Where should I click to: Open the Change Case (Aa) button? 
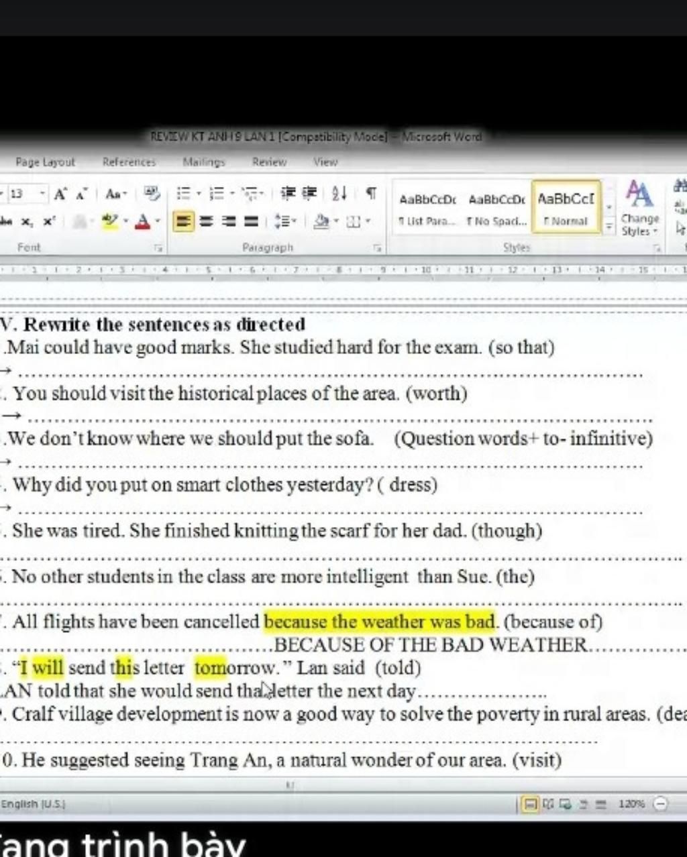[116, 194]
